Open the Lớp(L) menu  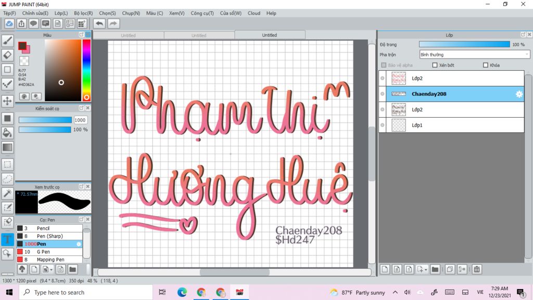pyautogui.click(x=61, y=13)
